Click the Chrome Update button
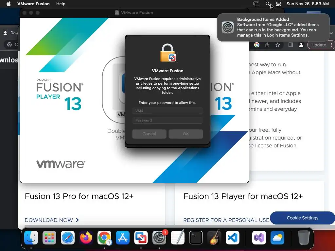The width and height of the screenshot is (335, 251). pyautogui.click(x=319, y=45)
